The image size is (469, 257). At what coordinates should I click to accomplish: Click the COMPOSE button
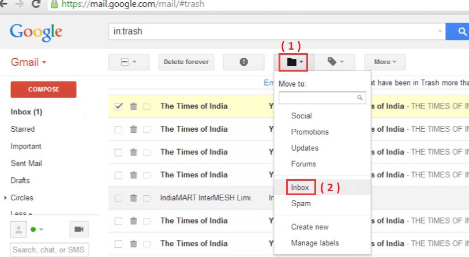(x=43, y=90)
